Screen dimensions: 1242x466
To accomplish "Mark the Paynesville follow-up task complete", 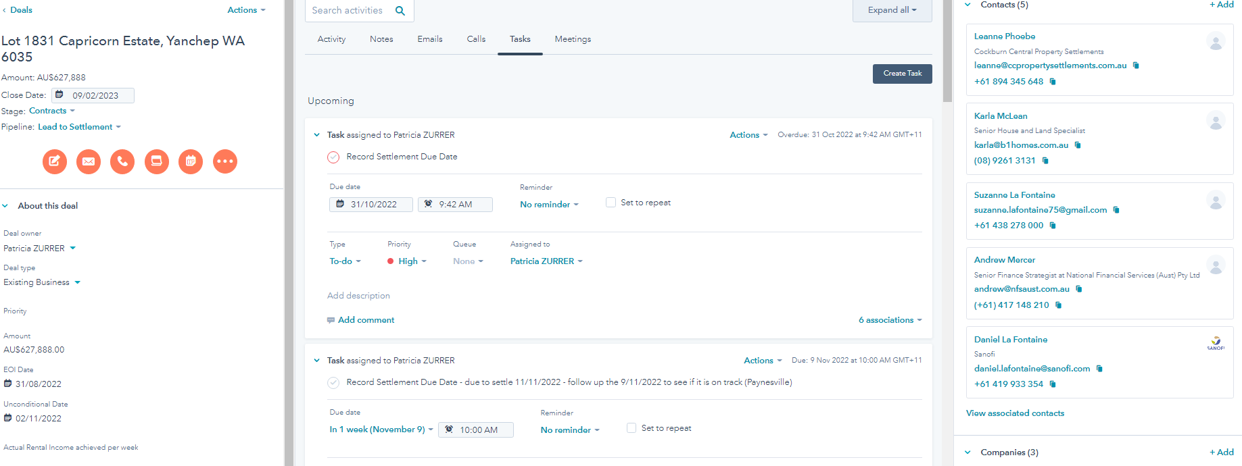I will tap(333, 383).
